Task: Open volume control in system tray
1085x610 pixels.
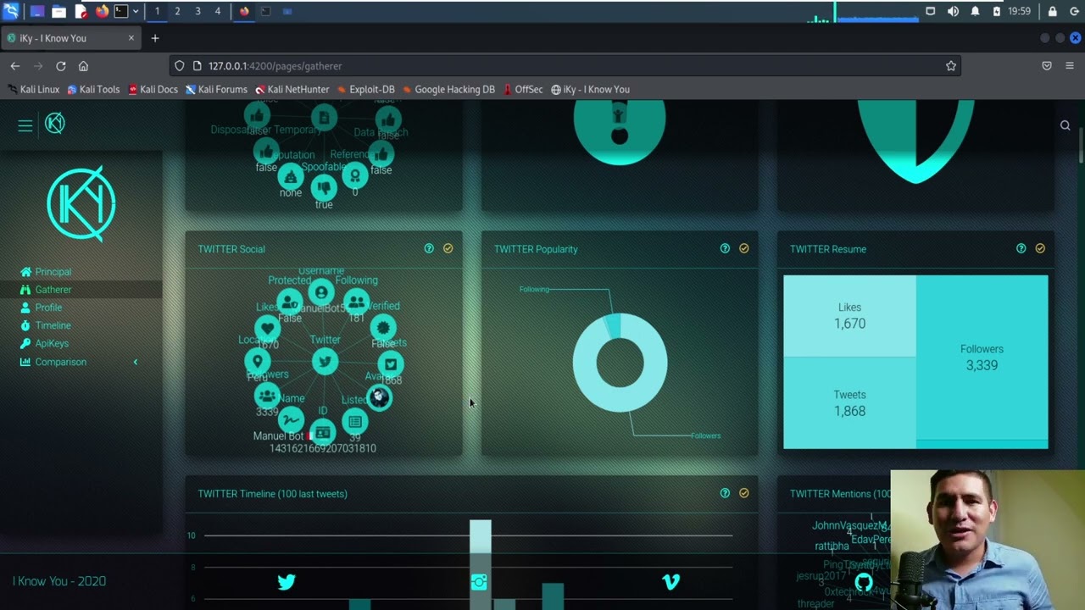Action: [953, 11]
